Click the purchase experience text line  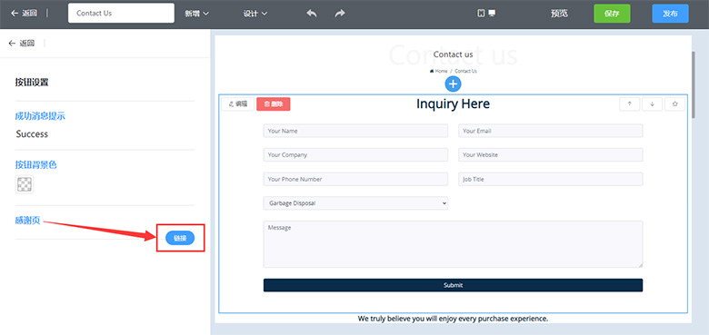pyautogui.click(x=453, y=319)
